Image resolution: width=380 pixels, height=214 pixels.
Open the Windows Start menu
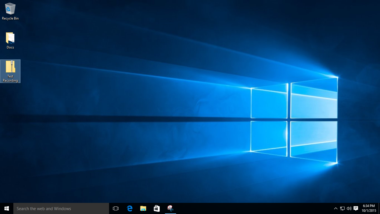click(x=7, y=208)
